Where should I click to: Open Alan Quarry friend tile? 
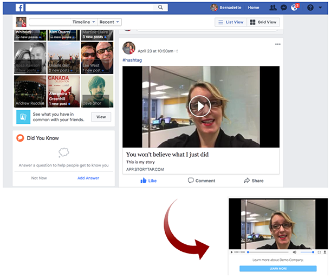coord(63,35)
